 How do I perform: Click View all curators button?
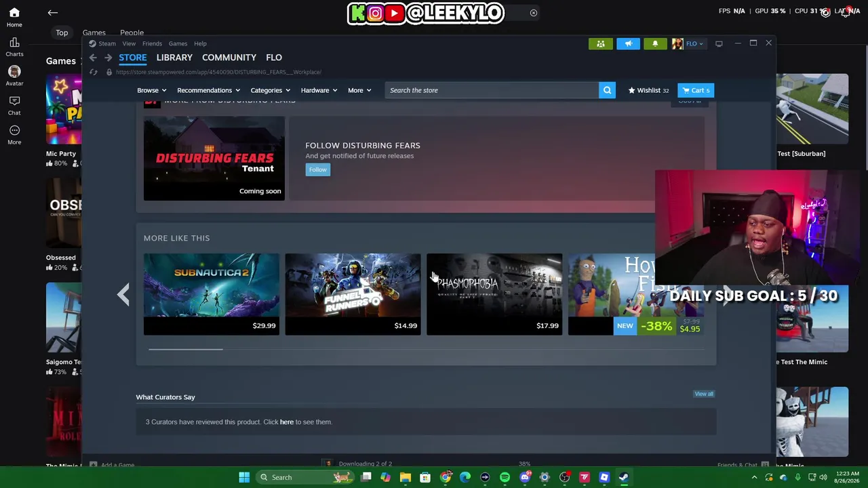tap(704, 394)
